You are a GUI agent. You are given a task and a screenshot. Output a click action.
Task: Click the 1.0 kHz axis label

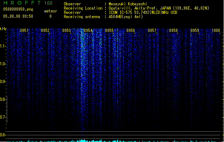[x=3, y=64]
